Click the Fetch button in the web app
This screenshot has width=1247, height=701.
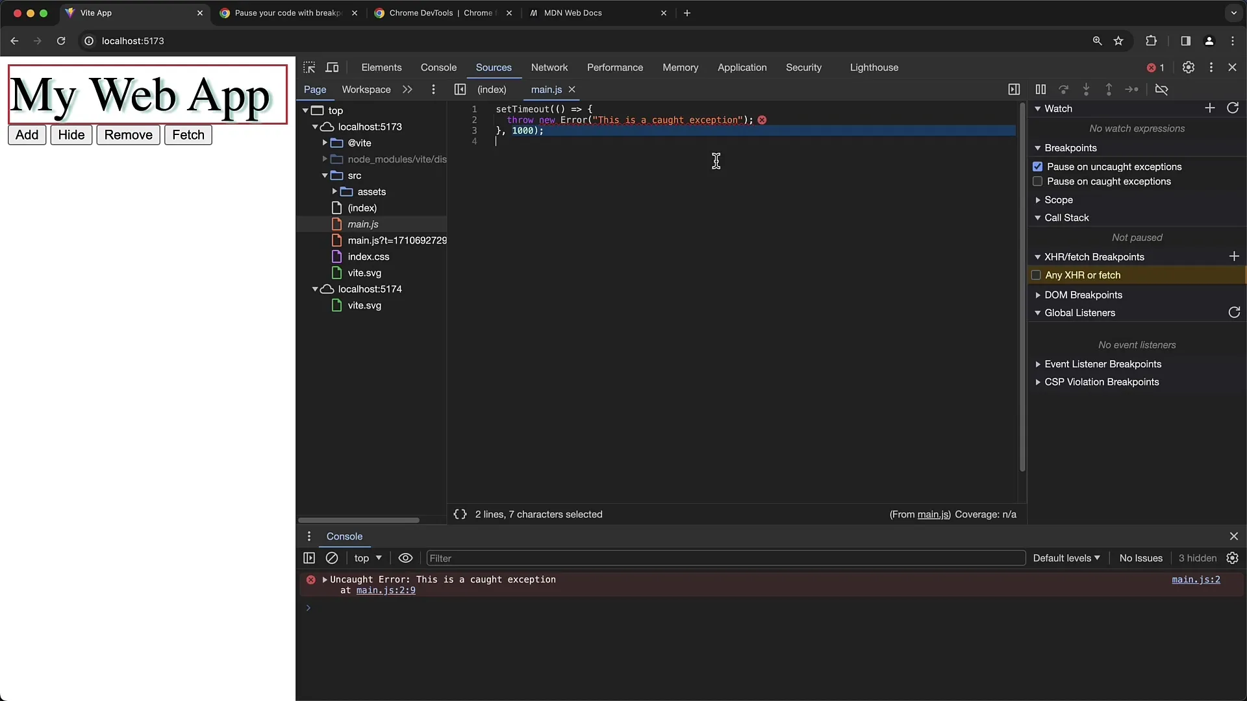tap(188, 134)
